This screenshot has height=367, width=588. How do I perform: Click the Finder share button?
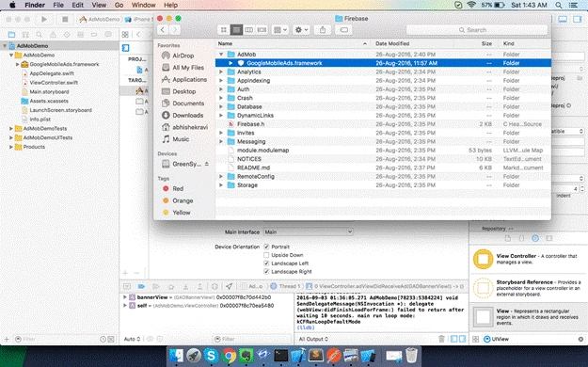(323, 30)
